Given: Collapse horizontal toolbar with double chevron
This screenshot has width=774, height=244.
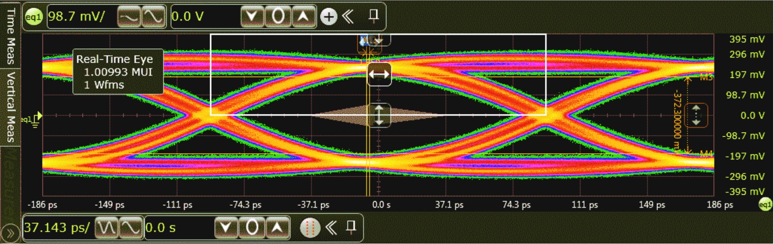Looking at the screenshot, I should (331, 228).
